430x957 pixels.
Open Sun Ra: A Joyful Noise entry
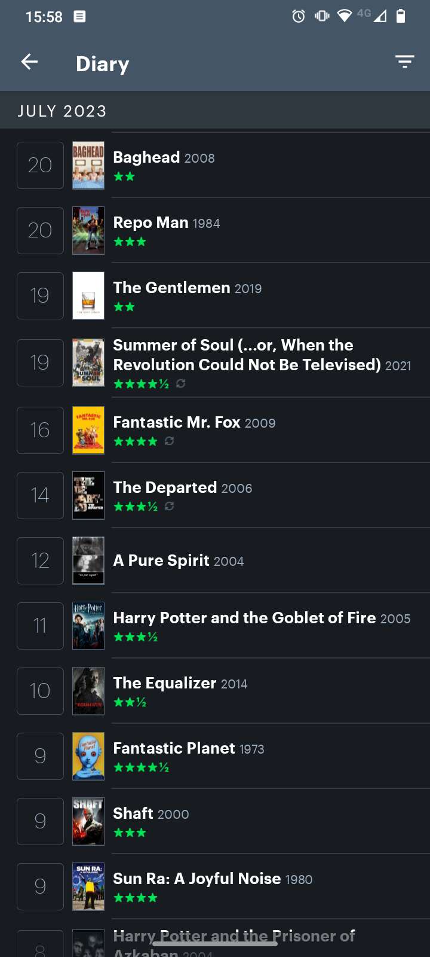(197, 879)
